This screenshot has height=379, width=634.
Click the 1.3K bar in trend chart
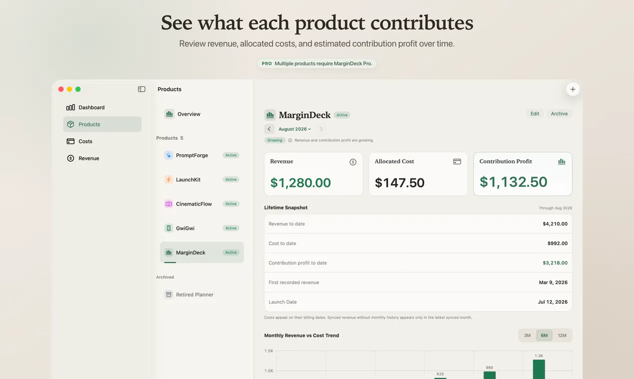(539, 369)
